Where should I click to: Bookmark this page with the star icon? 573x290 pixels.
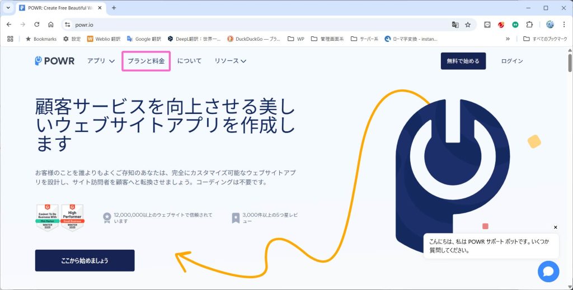pos(468,25)
